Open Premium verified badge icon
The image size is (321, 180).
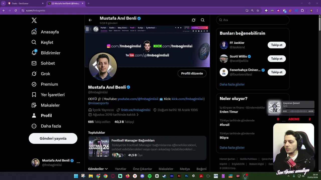[x=34, y=84]
